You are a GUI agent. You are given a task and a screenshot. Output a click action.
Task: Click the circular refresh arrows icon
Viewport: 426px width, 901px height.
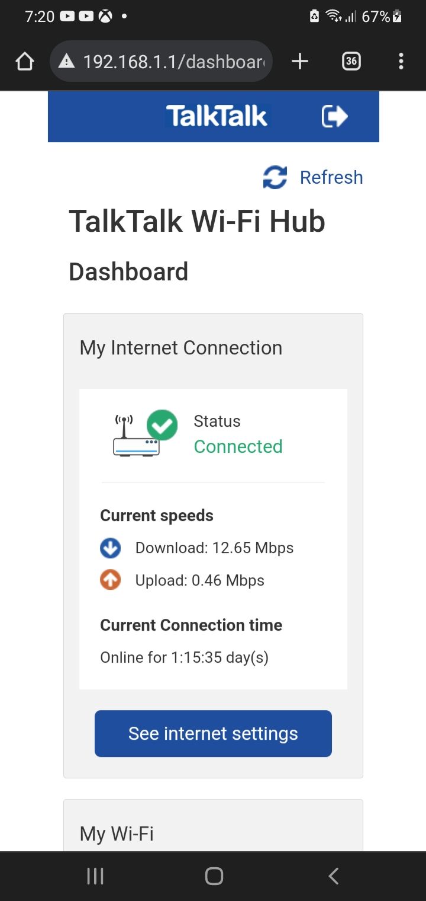pyautogui.click(x=275, y=177)
